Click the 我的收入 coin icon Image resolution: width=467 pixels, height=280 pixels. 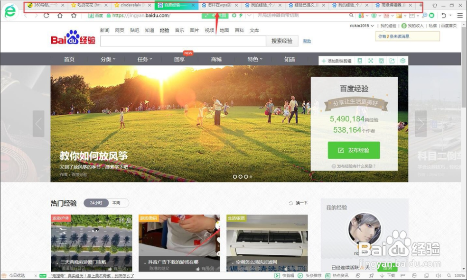tap(404, 26)
